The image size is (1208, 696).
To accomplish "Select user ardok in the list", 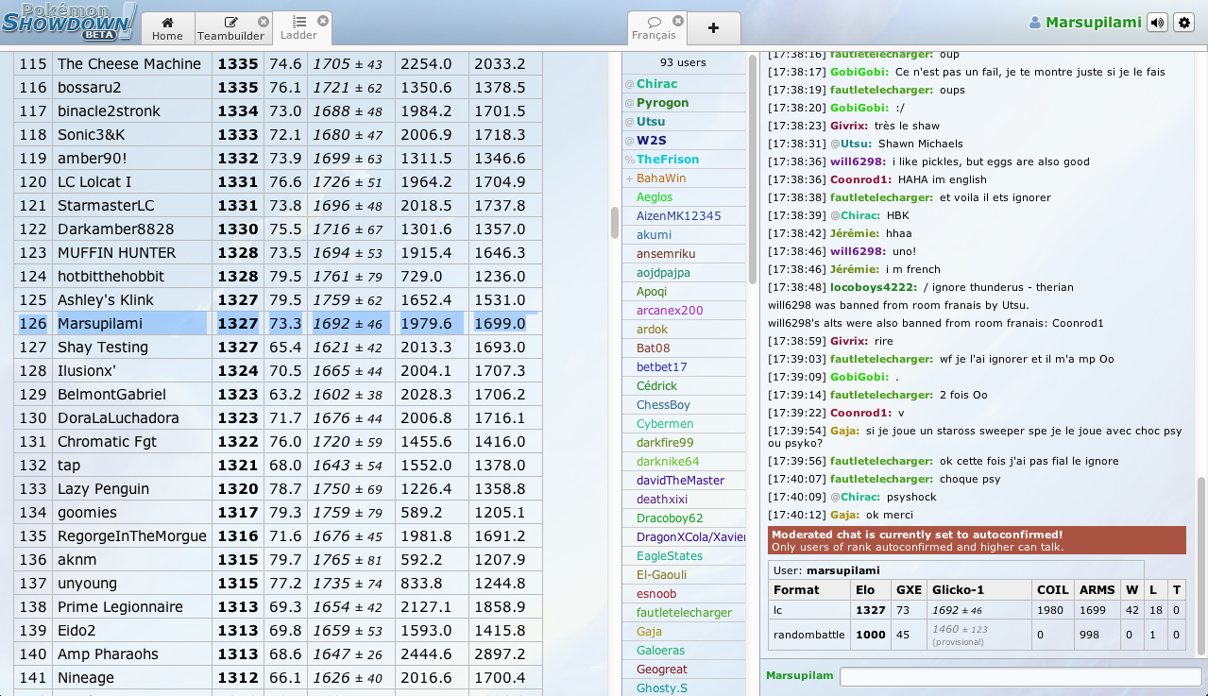I will point(685,330).
